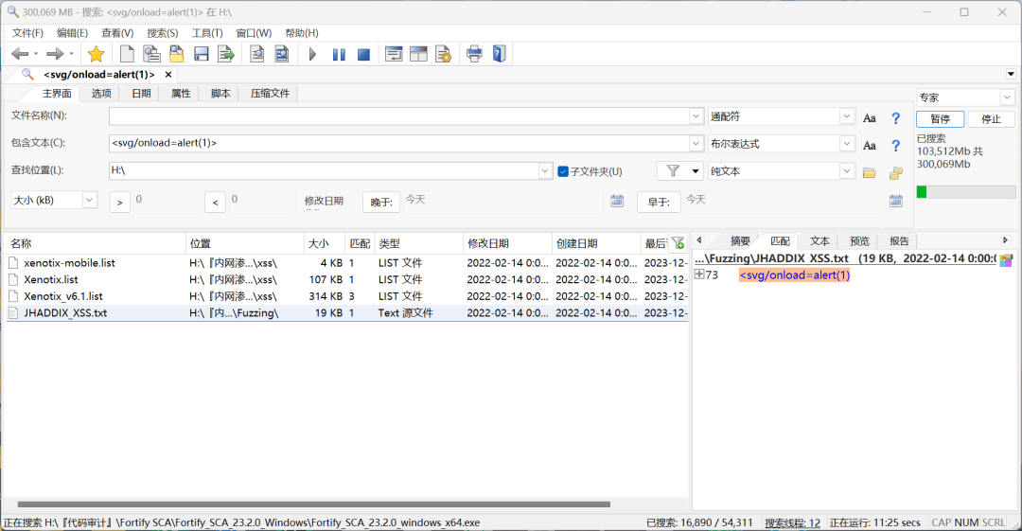Click the blue square Stop icon in toolbar
This screenshot has width=1022, height=531.
coord(363,55)
